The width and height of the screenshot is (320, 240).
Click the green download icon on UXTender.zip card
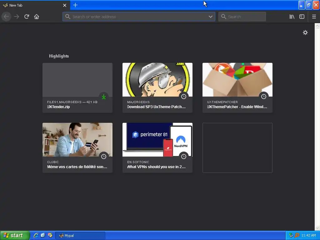[x=104, y=97]
